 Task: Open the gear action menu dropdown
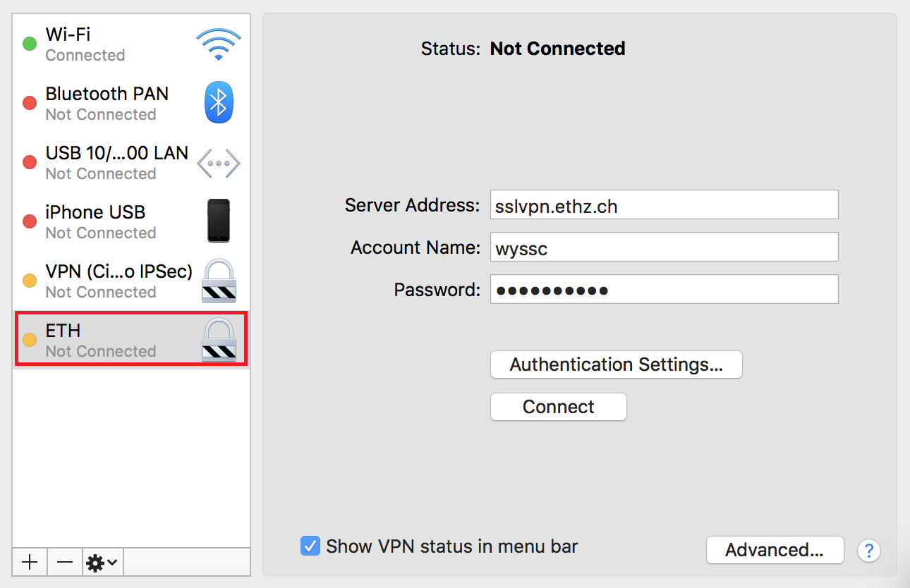(x=103, y=562)
